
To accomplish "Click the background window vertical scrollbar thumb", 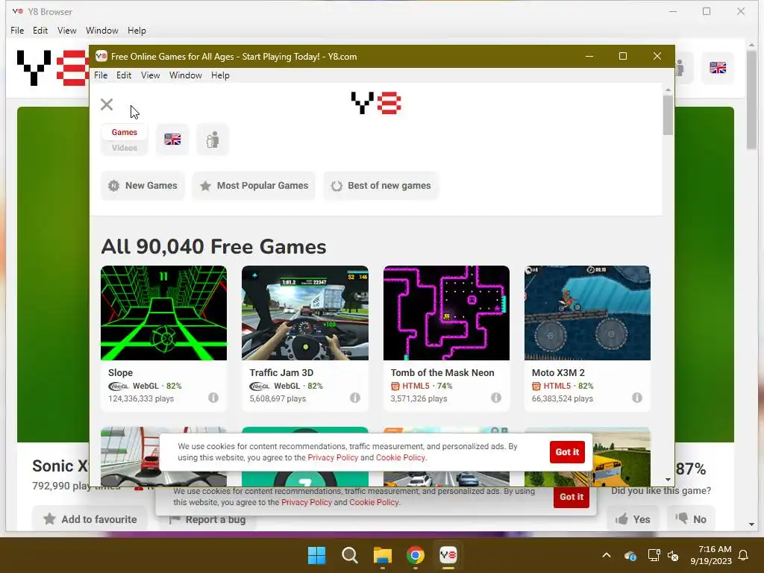I will [751, 100].
